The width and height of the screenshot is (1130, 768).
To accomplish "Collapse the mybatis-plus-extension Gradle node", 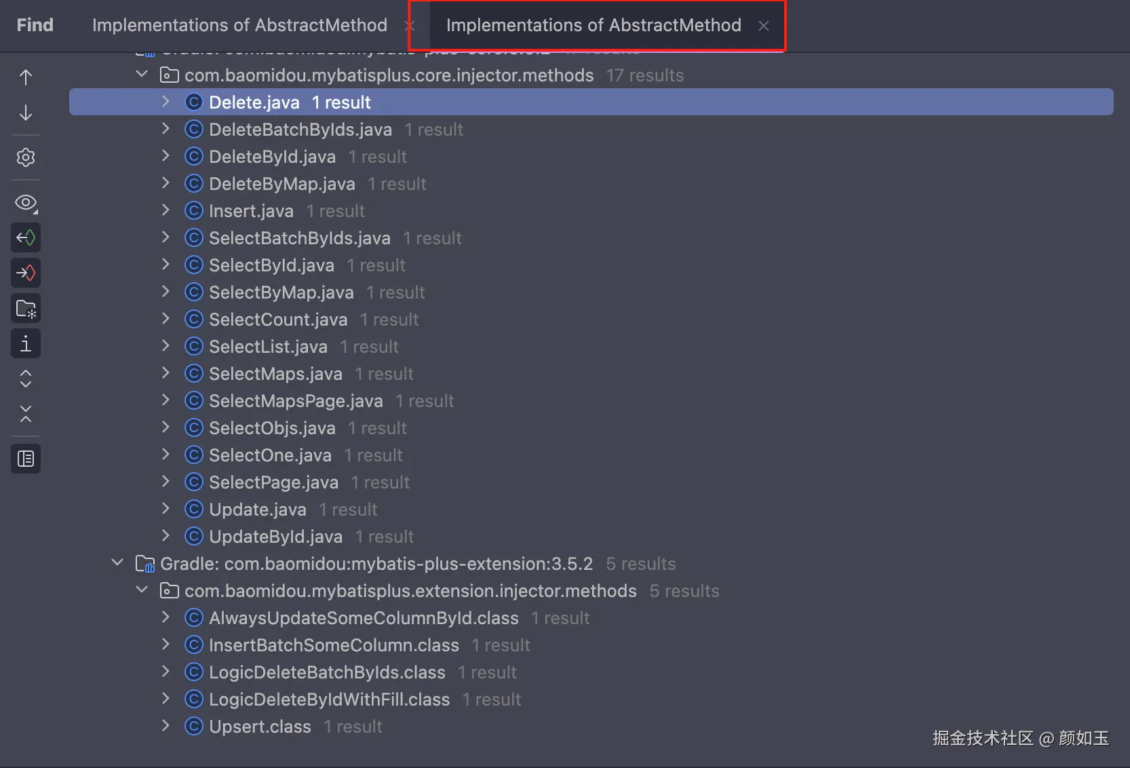I will pos(117,563).
